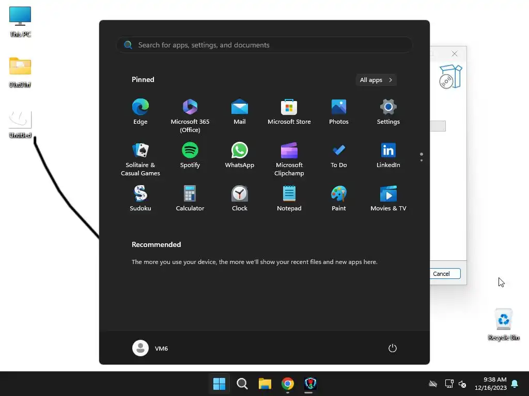Launch Solitaire & Casual Games
529x396 pixels.
click(141, 159)
